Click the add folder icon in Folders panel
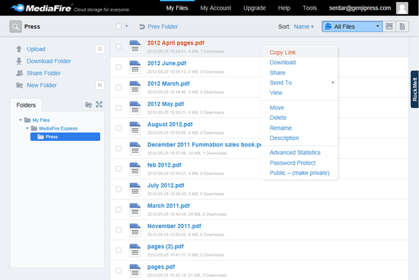Screen dimensions: 419x280 pos(89,105)
